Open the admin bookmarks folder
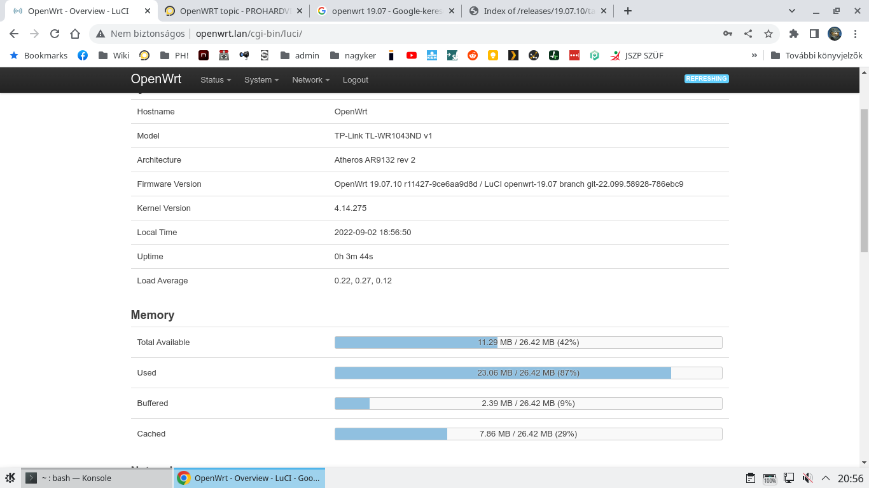Image resolution: width=869 pixels, height=488 pixels. 300,55
